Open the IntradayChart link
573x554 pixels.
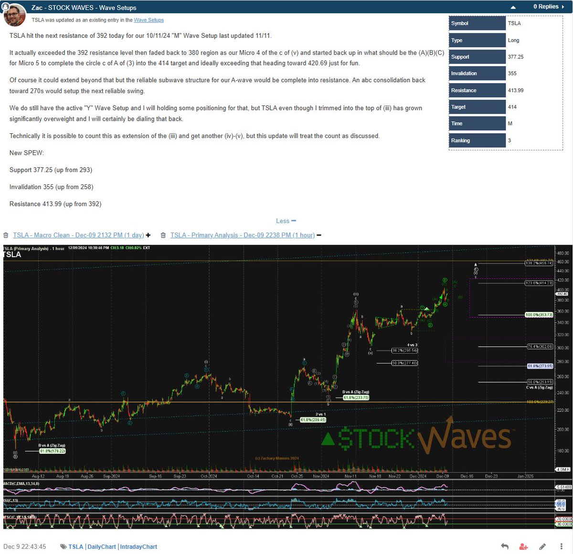(138, 546)
